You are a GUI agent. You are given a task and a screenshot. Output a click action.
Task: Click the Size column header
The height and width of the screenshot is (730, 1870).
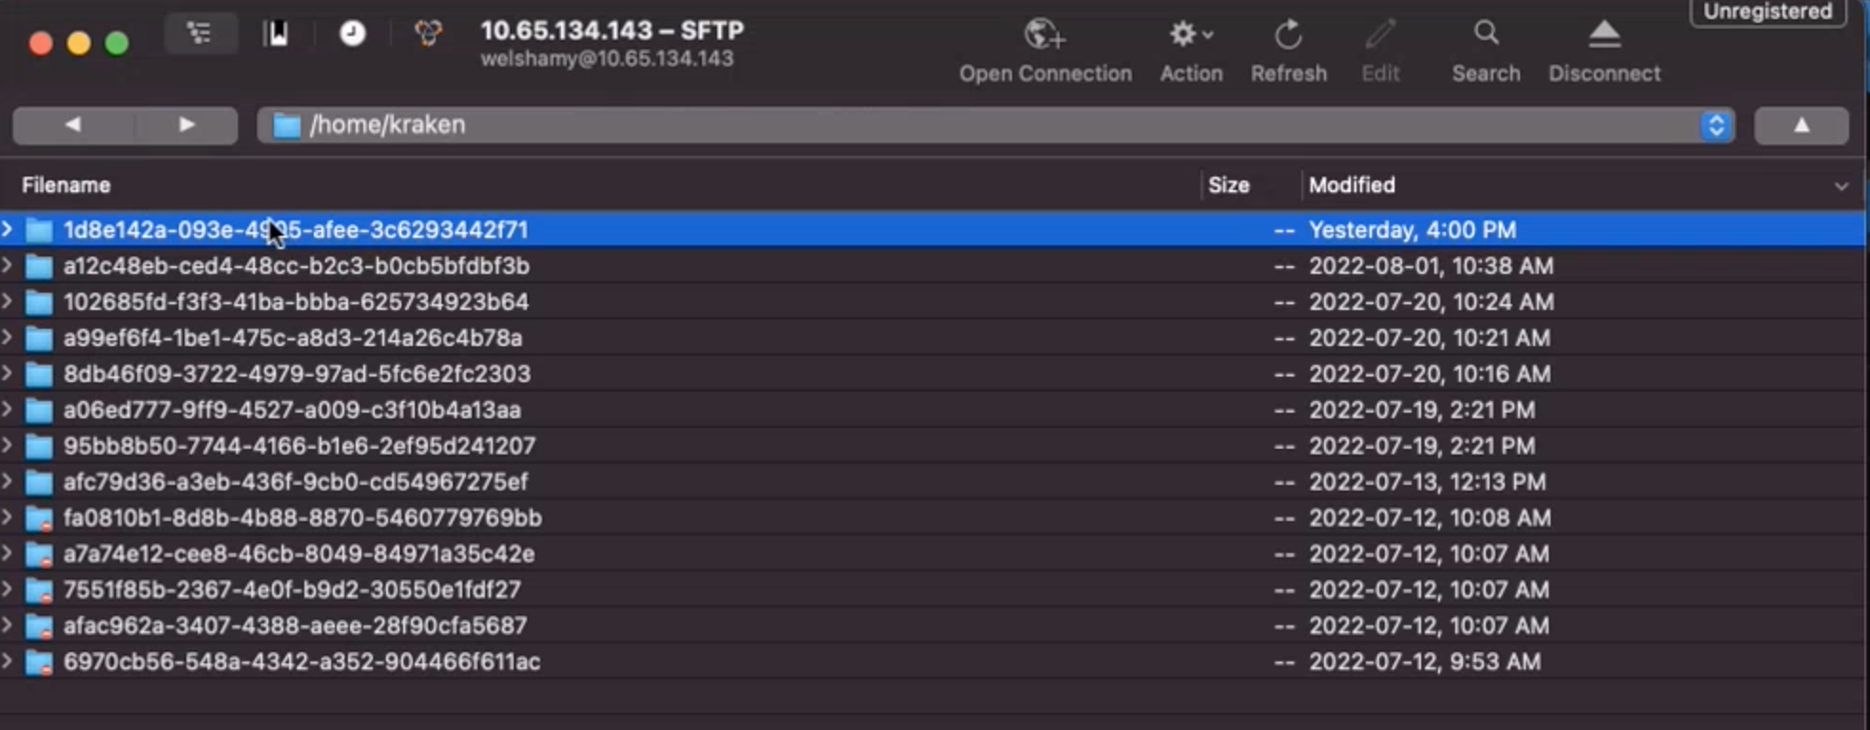(1228, 185)
